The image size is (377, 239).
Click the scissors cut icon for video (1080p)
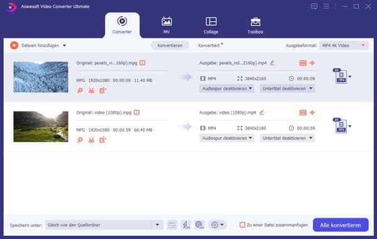[x=91, y=140]
